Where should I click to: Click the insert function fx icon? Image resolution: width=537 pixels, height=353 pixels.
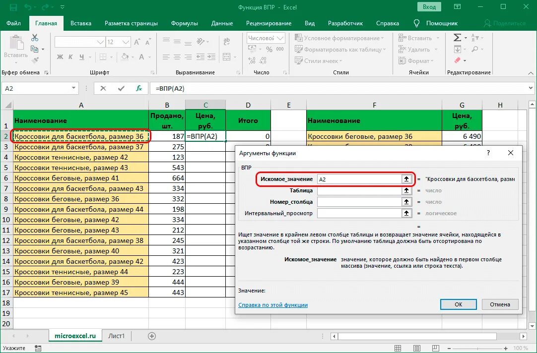click(x=138, y=89)
